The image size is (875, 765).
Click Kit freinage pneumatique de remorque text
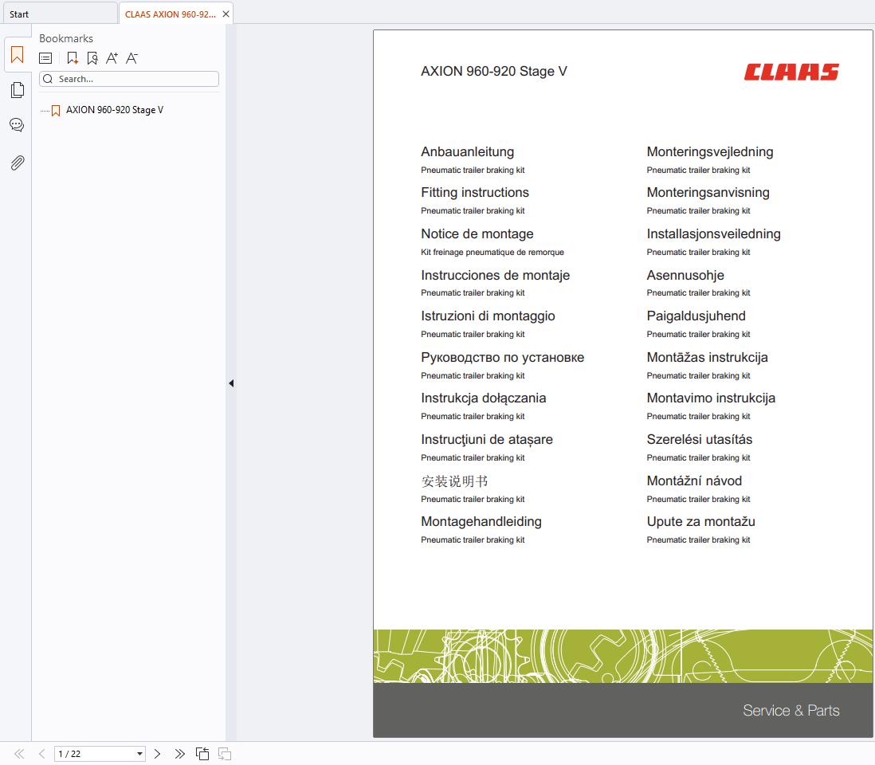point(492,252)
